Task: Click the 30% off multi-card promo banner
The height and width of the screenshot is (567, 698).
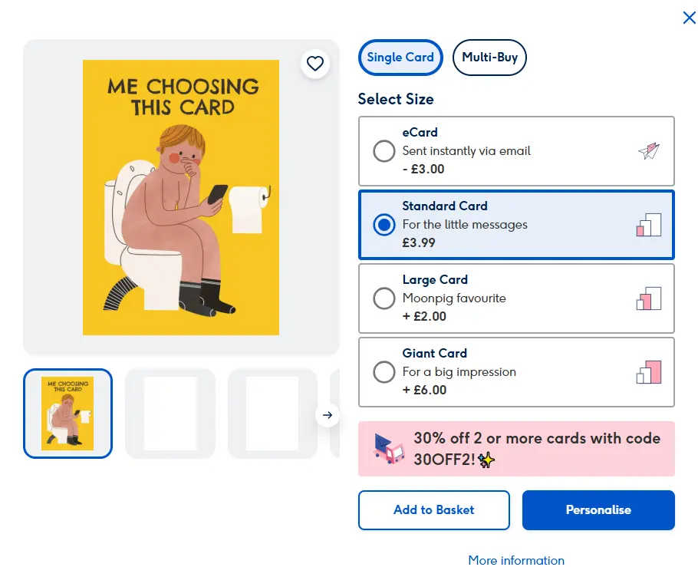Action: 515,449
